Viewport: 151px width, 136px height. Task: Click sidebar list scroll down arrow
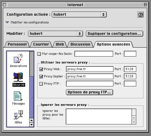32,125
